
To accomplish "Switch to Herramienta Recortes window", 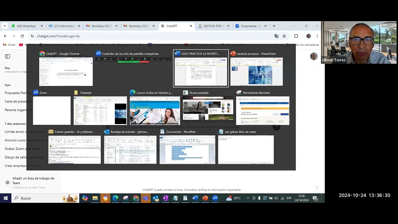I will [x=263, y=110].
